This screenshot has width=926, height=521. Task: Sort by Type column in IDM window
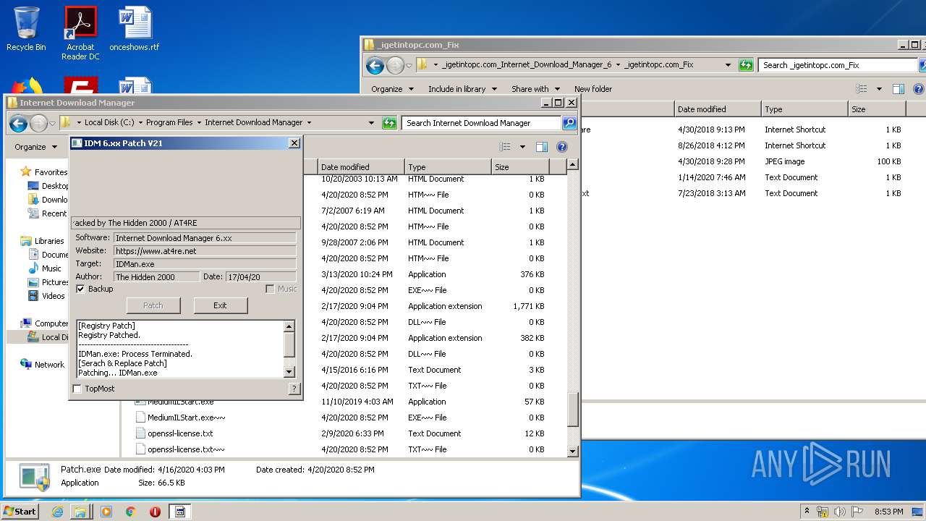448,167
